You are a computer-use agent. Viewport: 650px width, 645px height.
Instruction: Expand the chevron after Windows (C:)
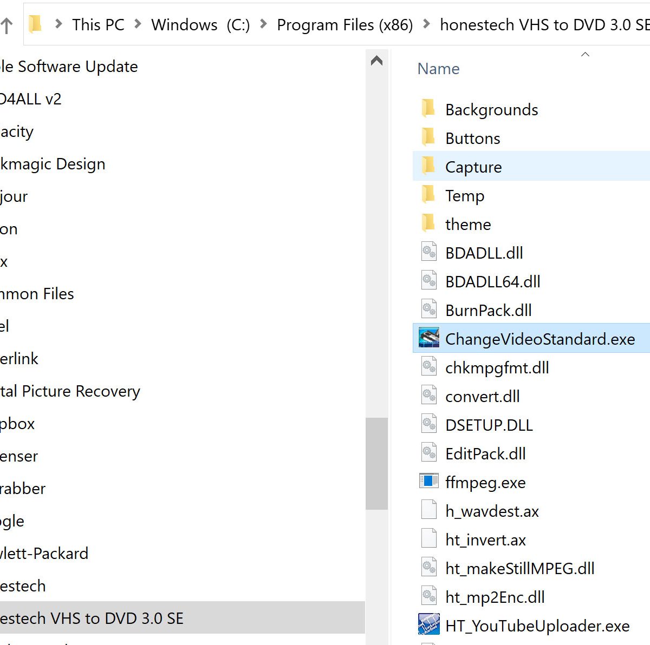pos(263,24)
